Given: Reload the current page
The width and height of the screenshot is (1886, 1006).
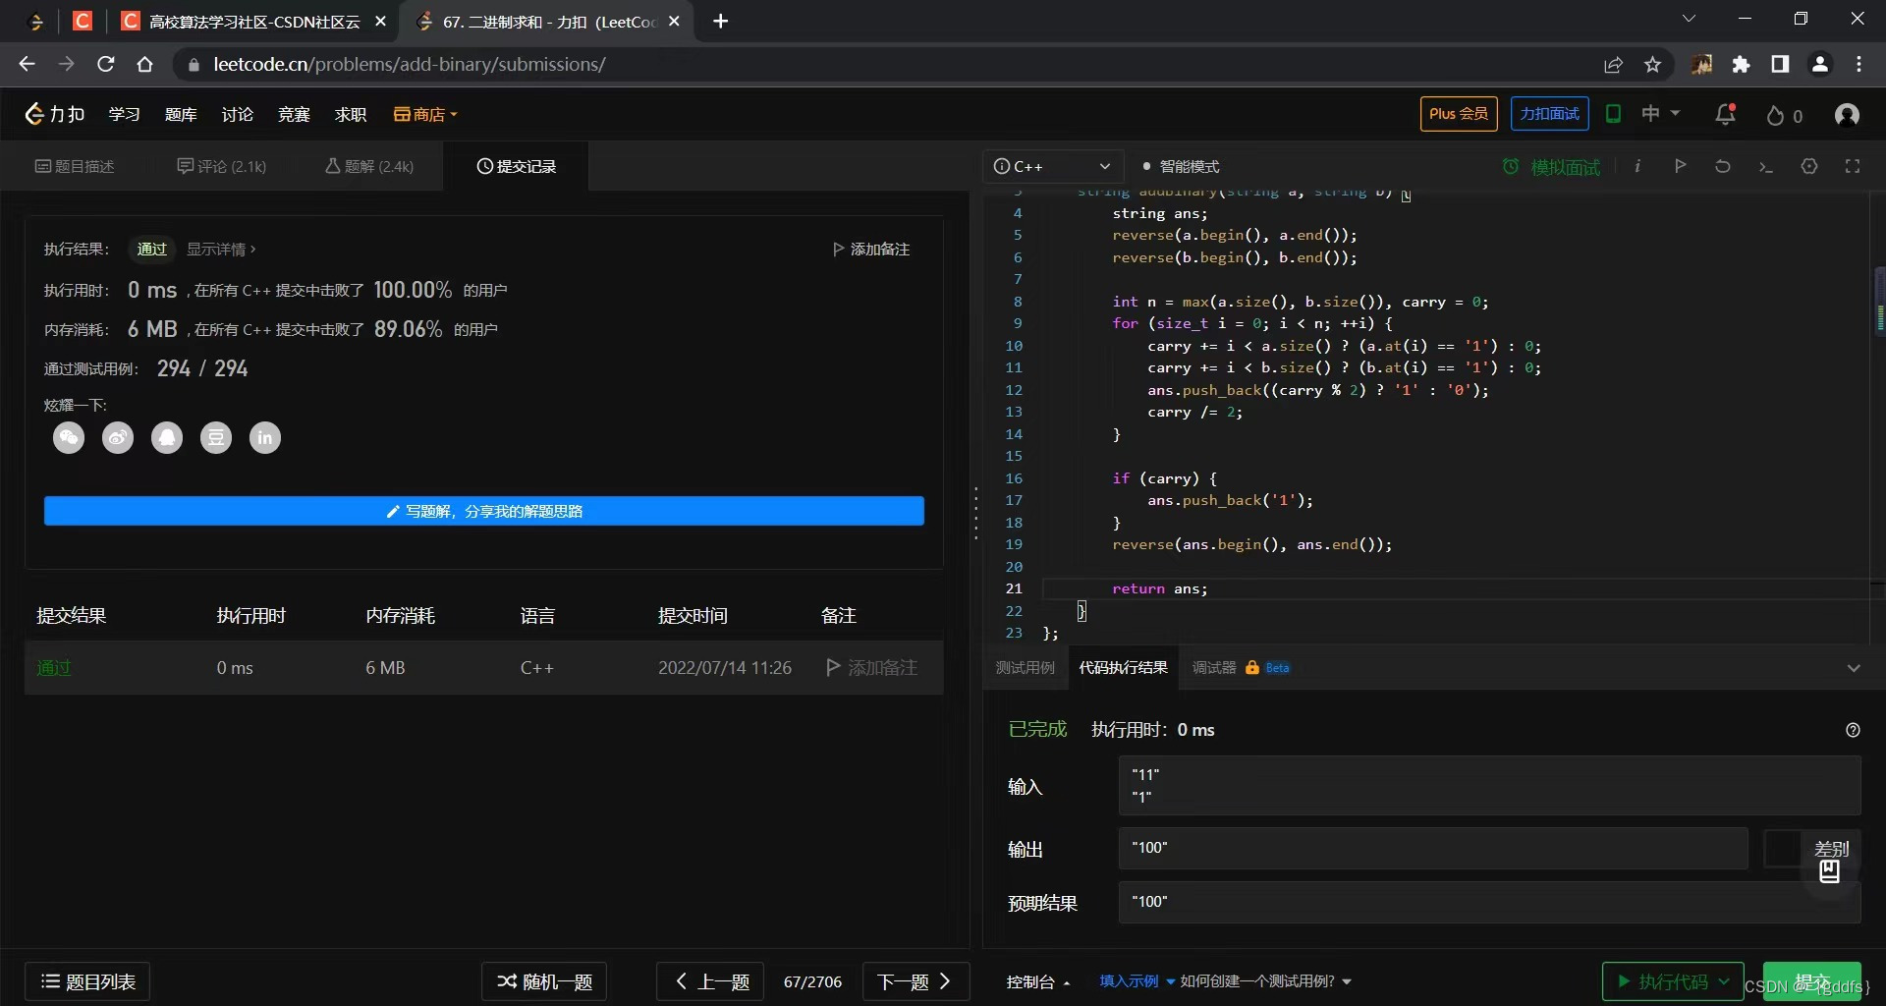Looking at the screenshot, I should coord(106,64).
